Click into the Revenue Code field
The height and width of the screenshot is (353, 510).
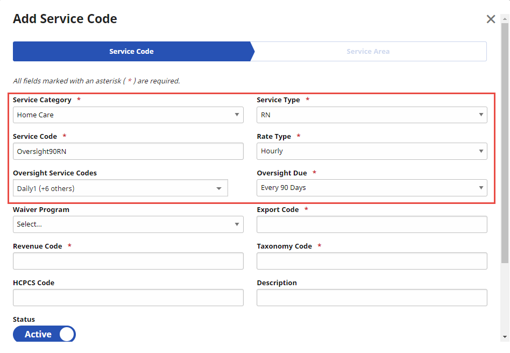(128, 261)
